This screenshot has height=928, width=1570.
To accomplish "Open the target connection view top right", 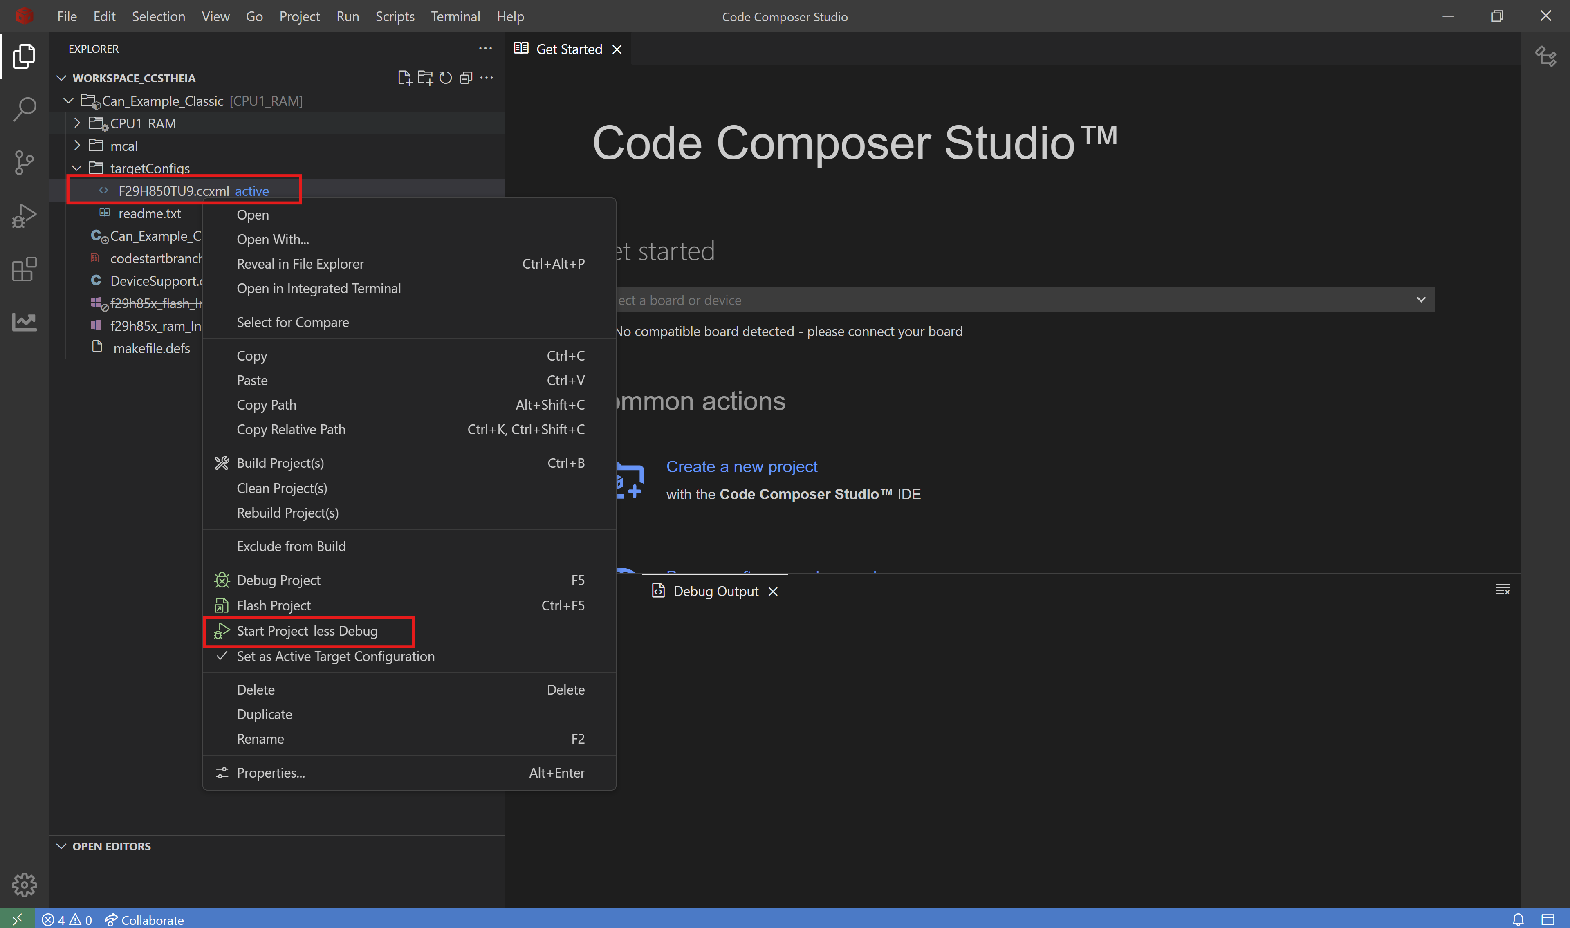I will pyautogui.click(x=1546, y=57).
